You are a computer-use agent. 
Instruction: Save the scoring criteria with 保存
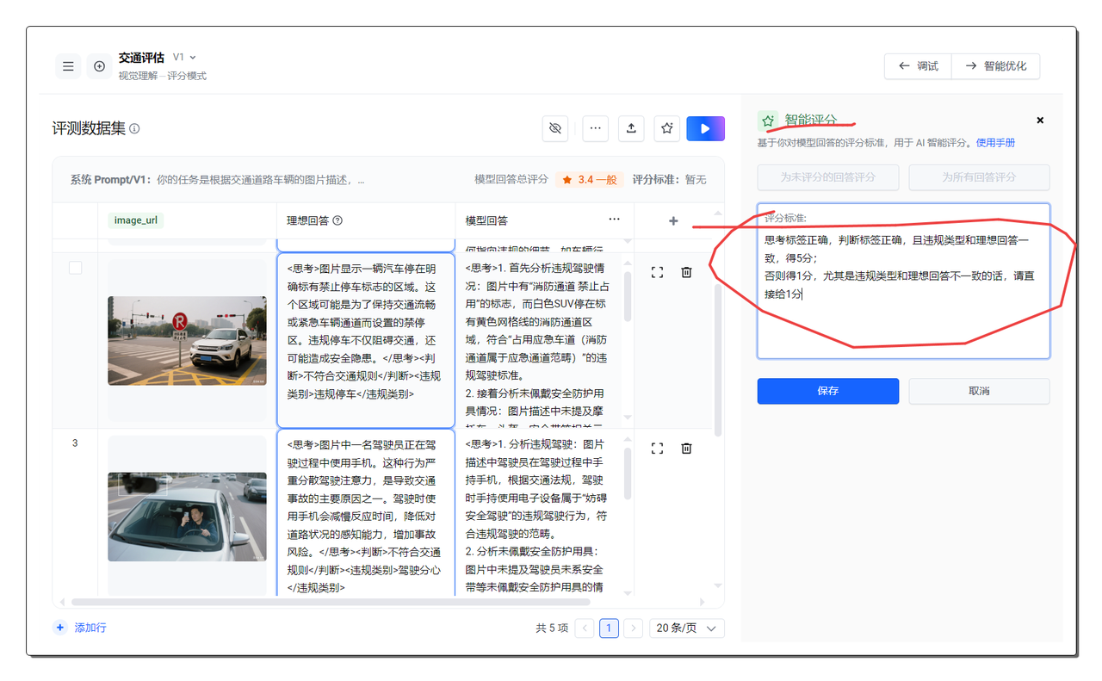coord(828,391)
